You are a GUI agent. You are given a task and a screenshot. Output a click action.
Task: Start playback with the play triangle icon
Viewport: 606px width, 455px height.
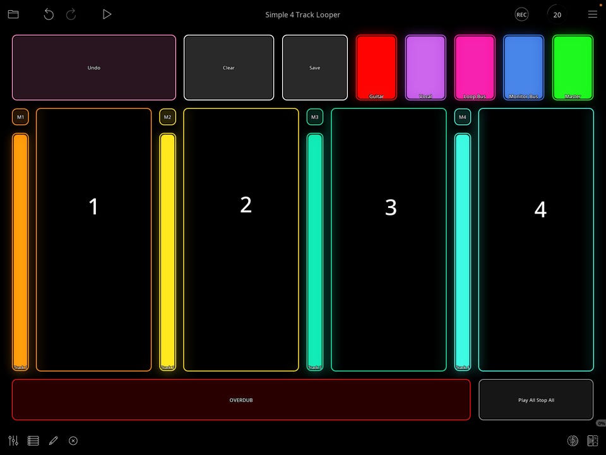(107, 15)
